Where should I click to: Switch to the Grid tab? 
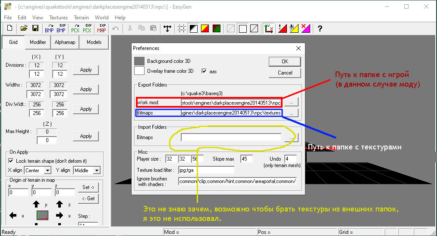(13, 42)
